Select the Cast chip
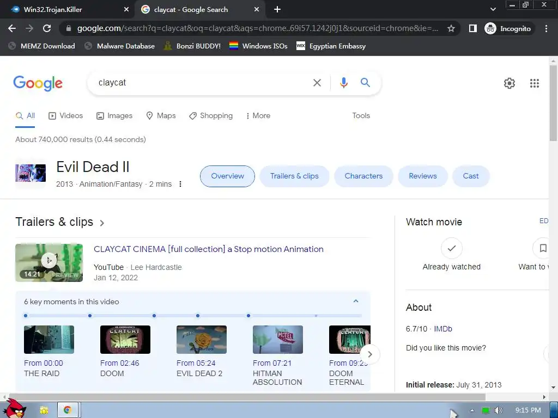The image size is (558, 418). pyautogui.click(x=470, y=176)
